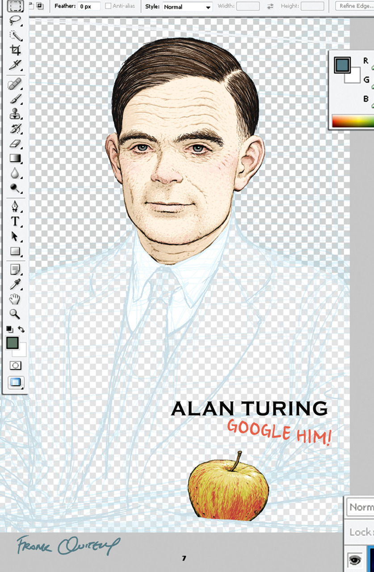
Task: Click the "GOOGLE HIM!" text on canvas
Action: click(279, 433)
